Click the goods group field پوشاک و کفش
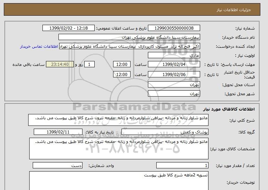The width and height of the screenshot is (268, 190). (x=165, y=132)
